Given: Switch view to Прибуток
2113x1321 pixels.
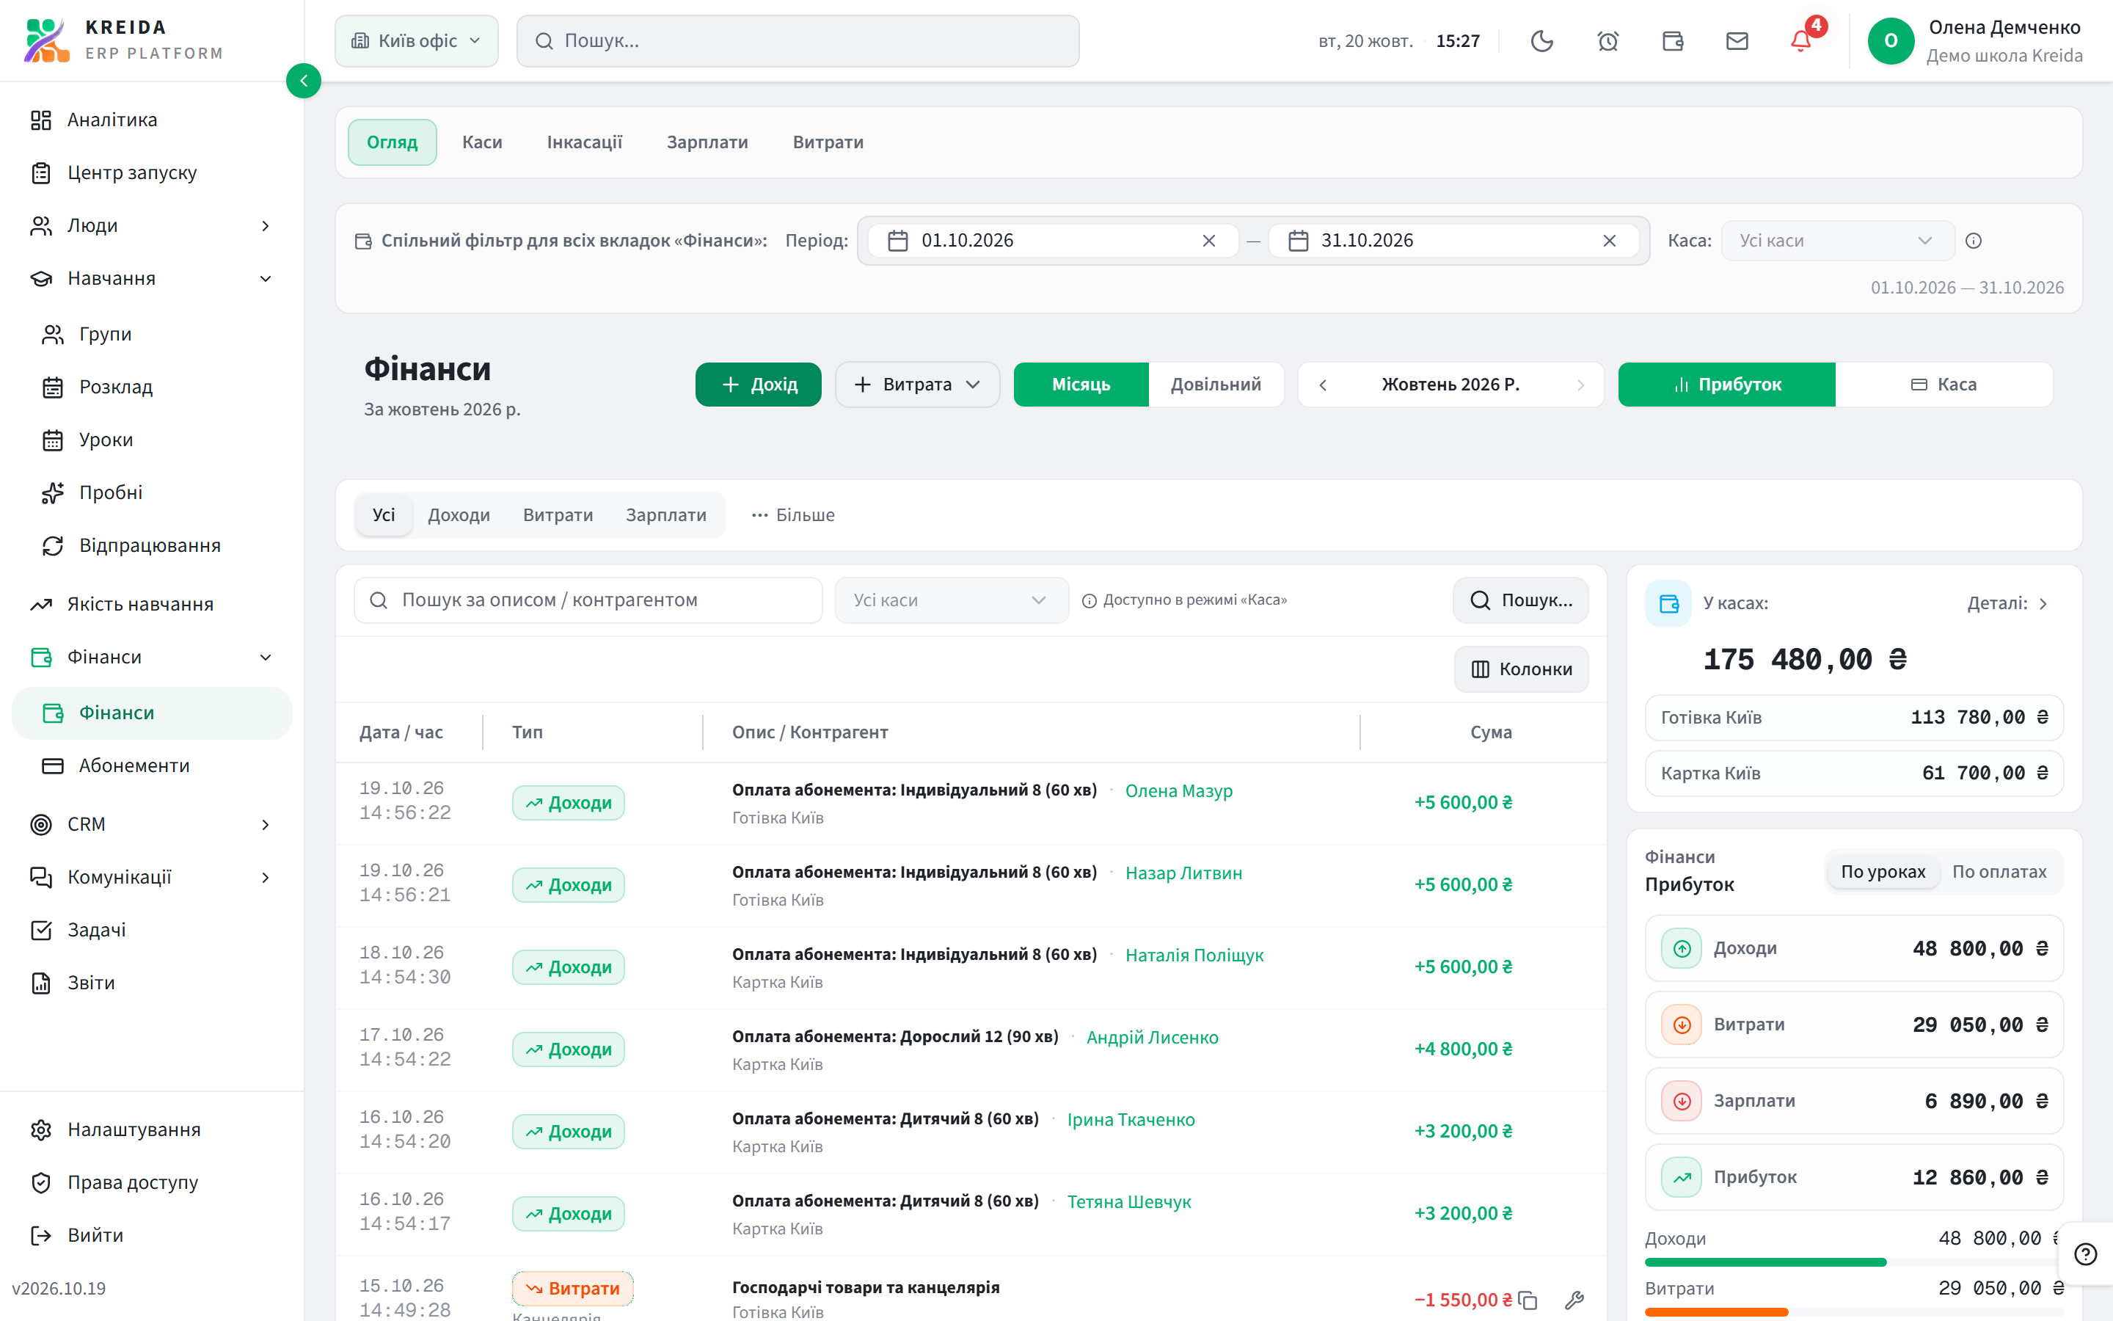Looking at the screenshot, I should [x=1726, y=385].
